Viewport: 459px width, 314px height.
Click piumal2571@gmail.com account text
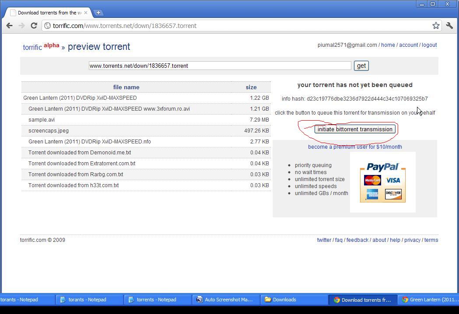(347, 45)
